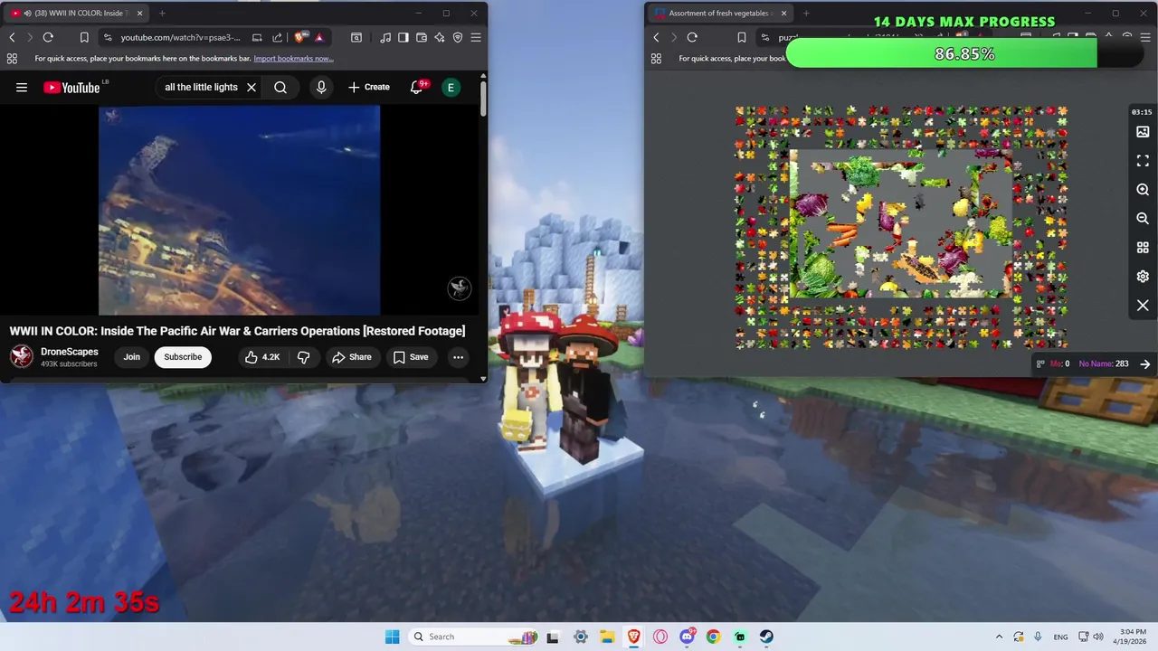The width and height of the screenshot is (1158, 651).
Task: Zoom in on the puzzle
Action: [x=1143, y=190]
